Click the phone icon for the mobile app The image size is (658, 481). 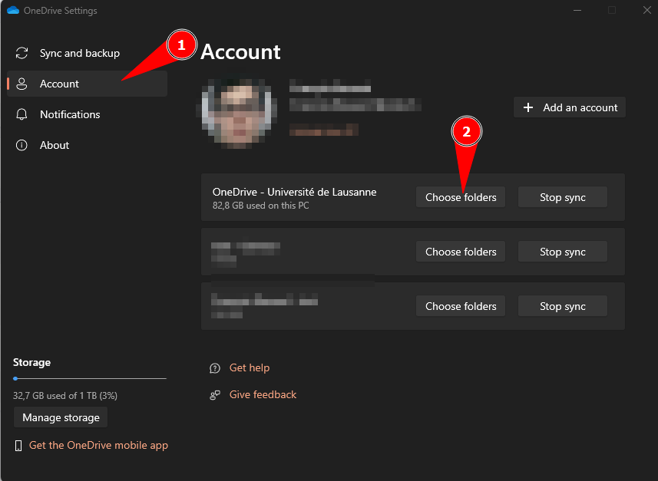[19, 446]
